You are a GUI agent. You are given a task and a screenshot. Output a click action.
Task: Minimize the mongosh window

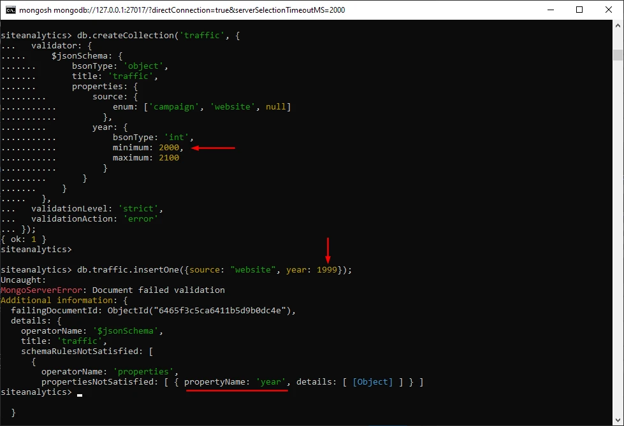pos(551,10)
